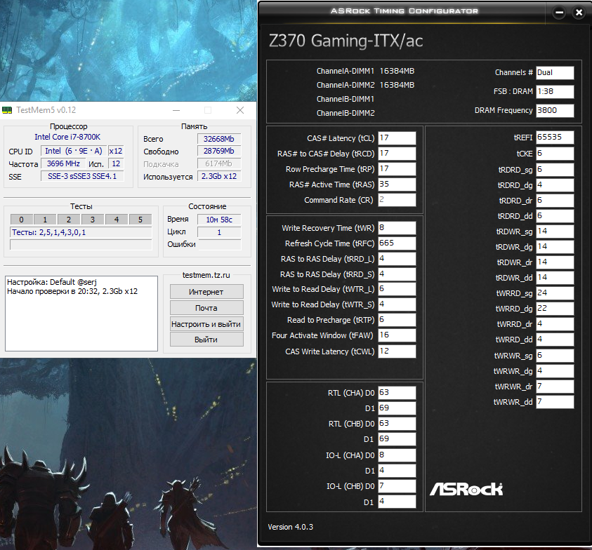
Task: Click the Read to Precharge (tRTP) field
Action: pyautogui.click(x=397, y=319)
